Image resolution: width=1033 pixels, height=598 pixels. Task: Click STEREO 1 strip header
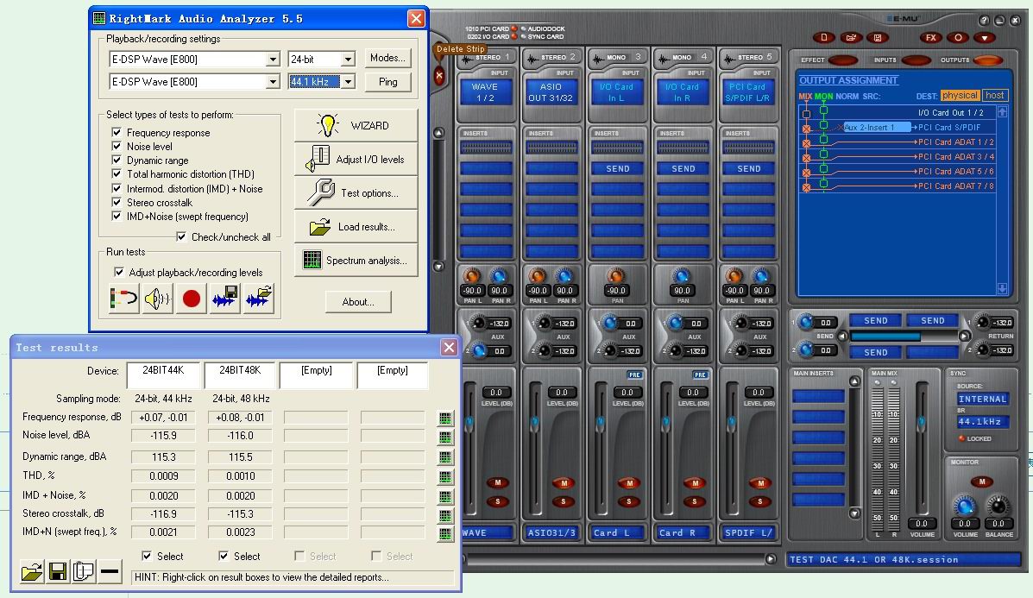(486, 57)
